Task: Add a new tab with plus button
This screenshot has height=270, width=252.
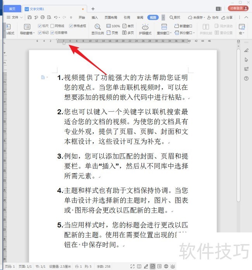Action: click(93, 9)
